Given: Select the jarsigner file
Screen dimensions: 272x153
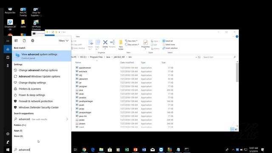Looking at the screenshot, I should point(81,86).
